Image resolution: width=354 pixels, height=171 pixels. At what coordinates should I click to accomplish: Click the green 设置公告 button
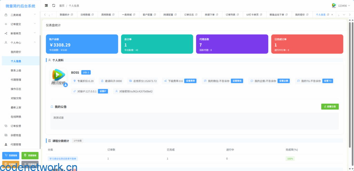click(329, 107)
